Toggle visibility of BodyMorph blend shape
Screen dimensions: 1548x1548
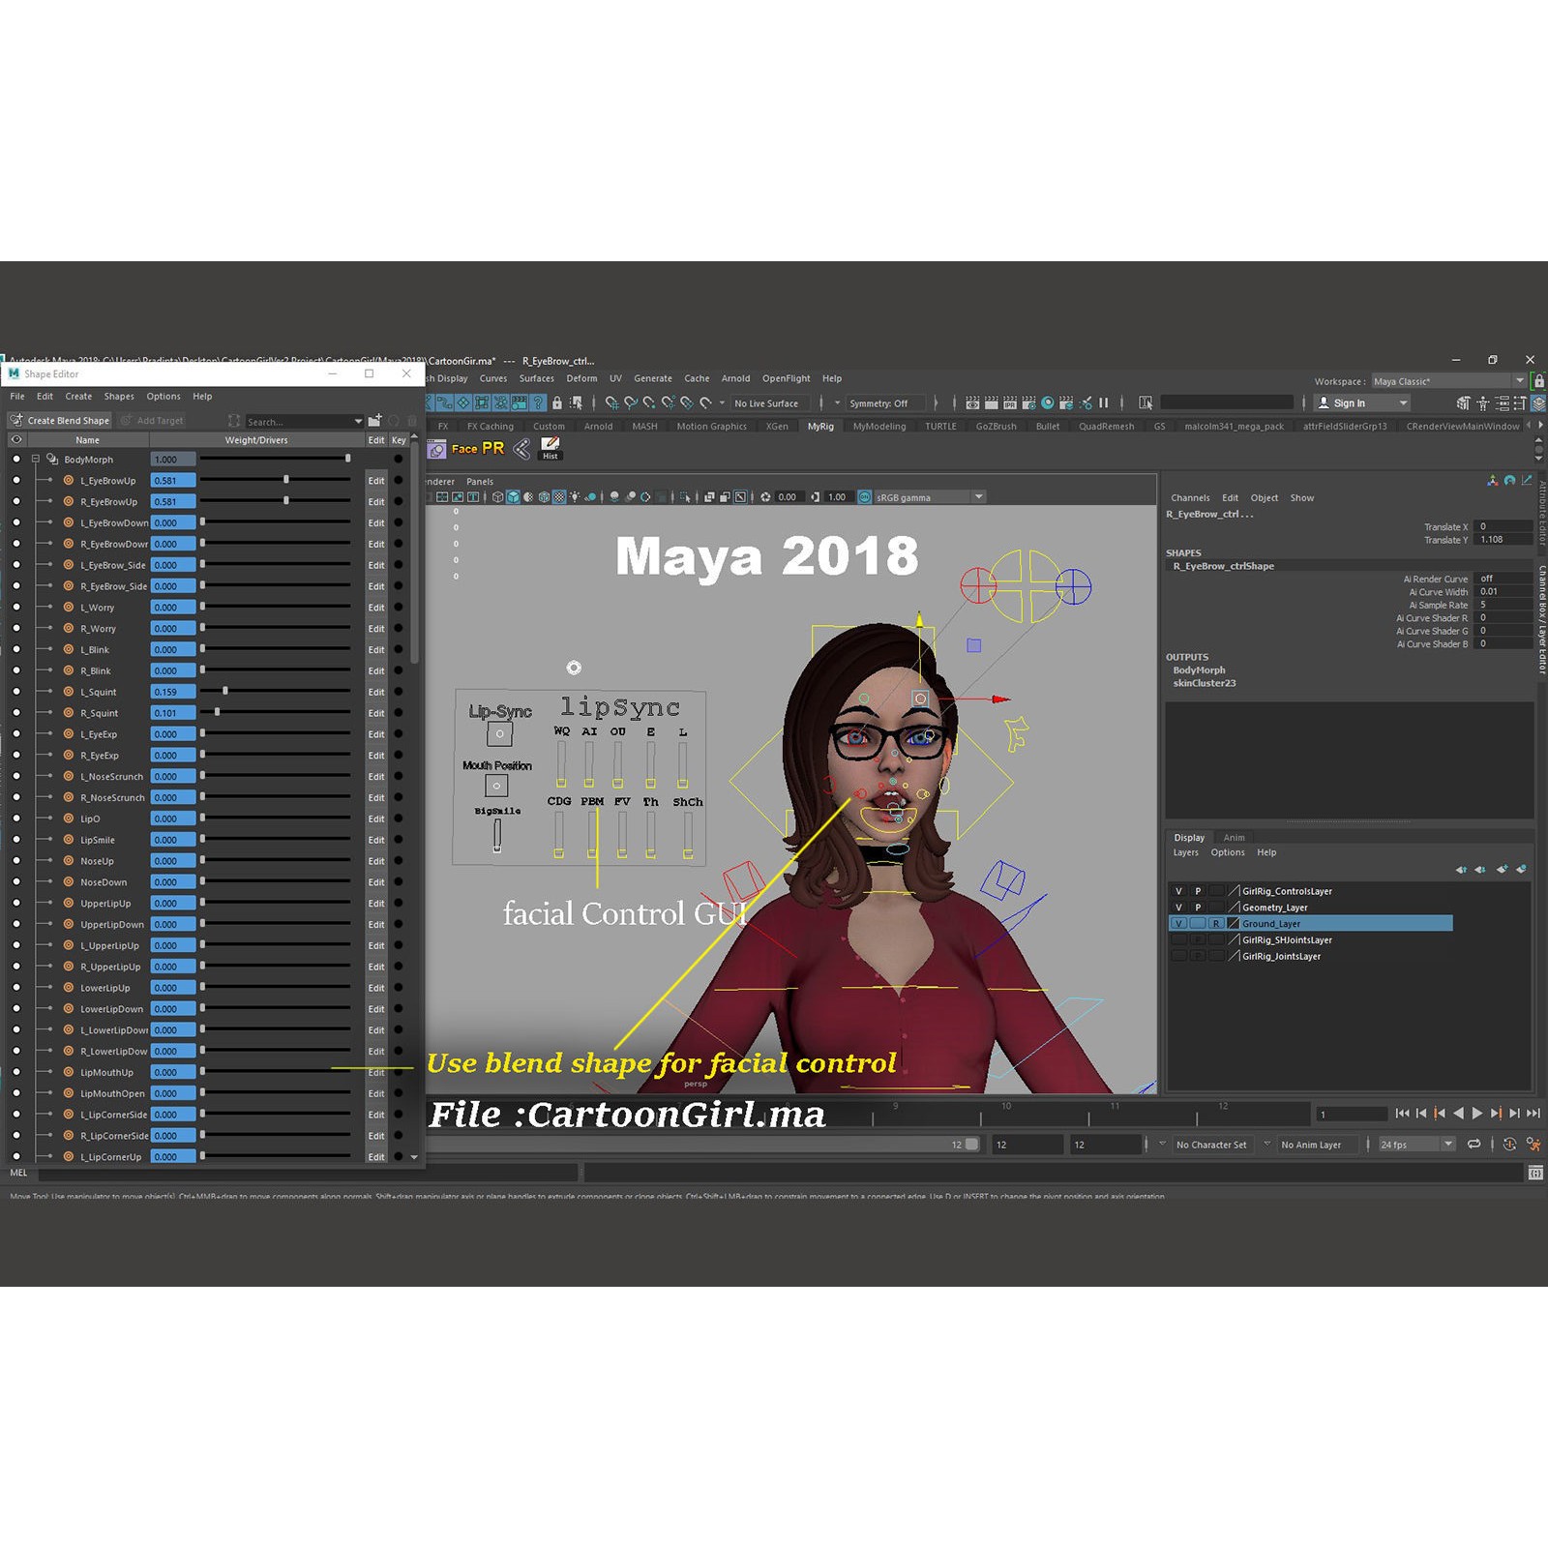pos(16,459)
